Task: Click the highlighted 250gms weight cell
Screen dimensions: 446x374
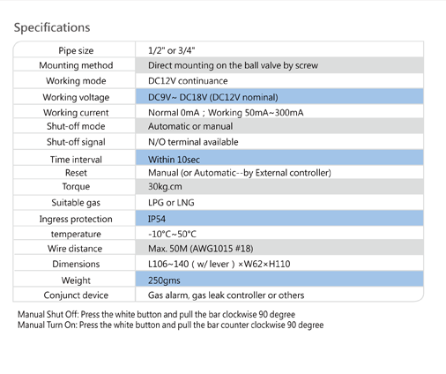Action: pos(279,279)
